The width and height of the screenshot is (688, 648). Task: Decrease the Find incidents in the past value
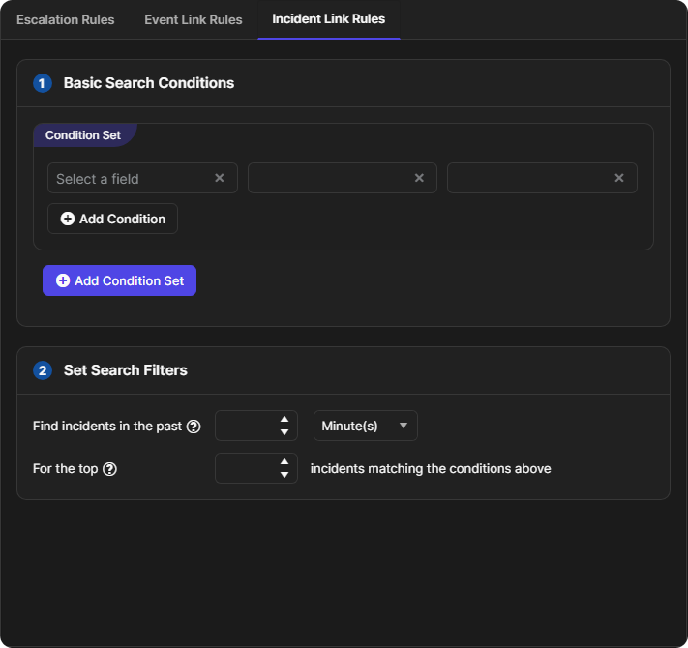click(x=284, y=432)
